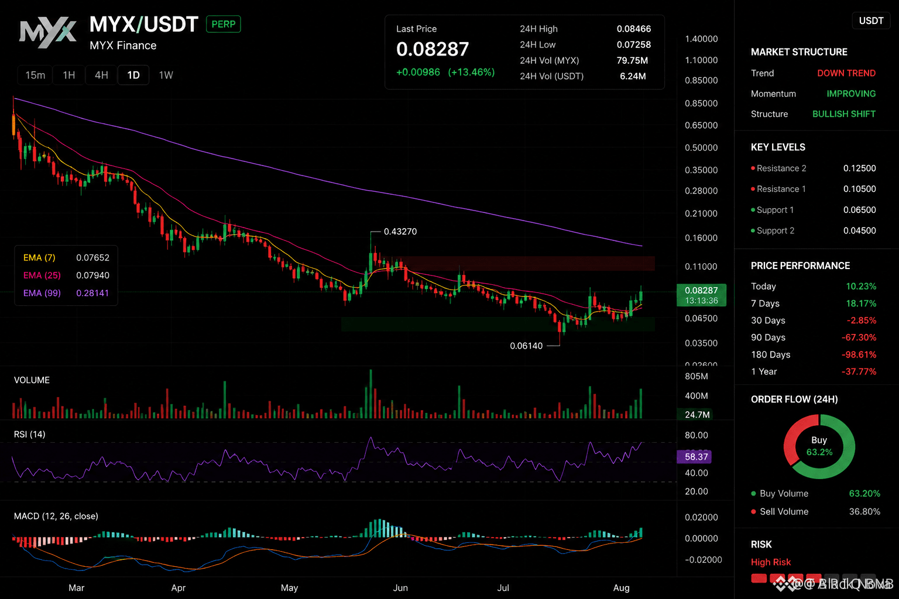The width and height of the screenshot is (899, 599).
Task: Click the MYX logo icon
Action: pos(48,33)
